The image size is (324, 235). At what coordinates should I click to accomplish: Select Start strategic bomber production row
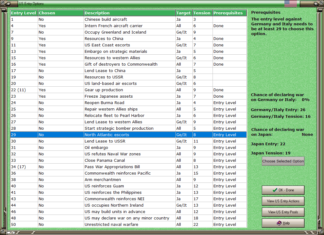(x=129, y=128)
